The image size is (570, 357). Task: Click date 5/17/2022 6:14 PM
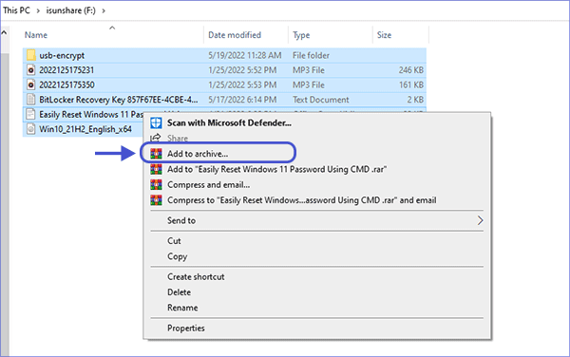242,100
